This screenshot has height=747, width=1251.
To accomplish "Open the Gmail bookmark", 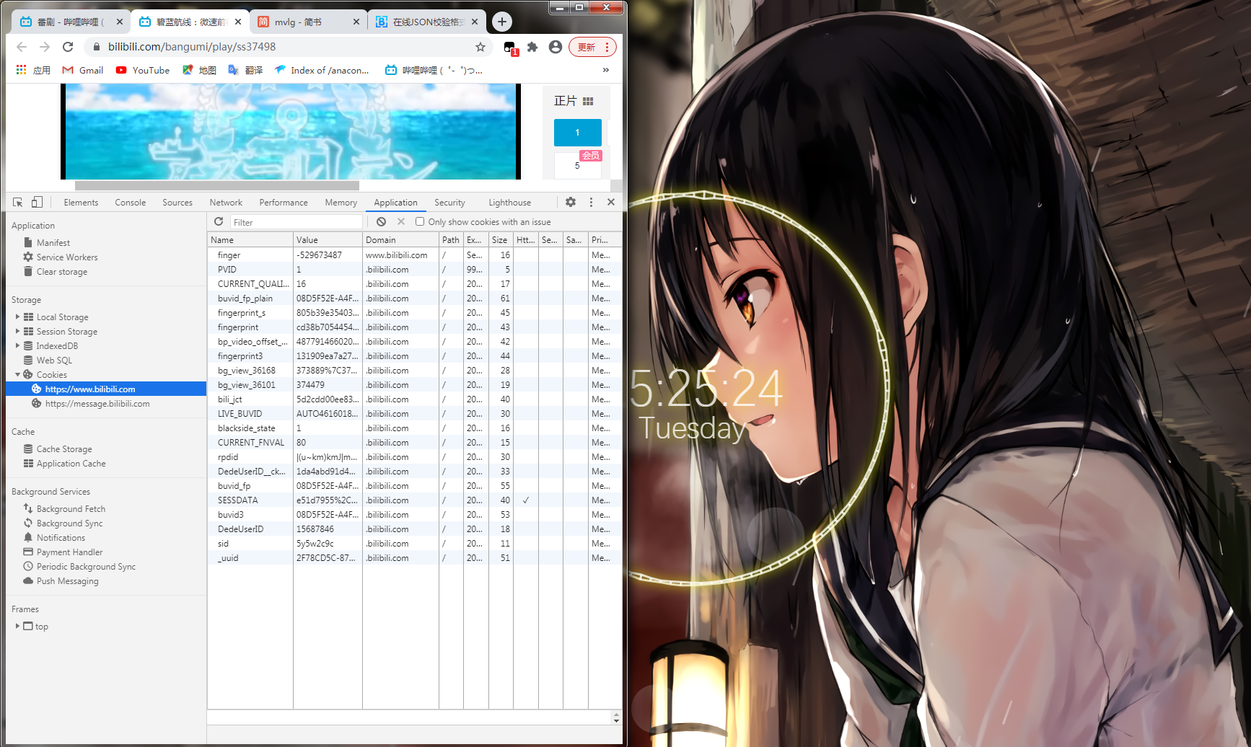I will (83, 70).
